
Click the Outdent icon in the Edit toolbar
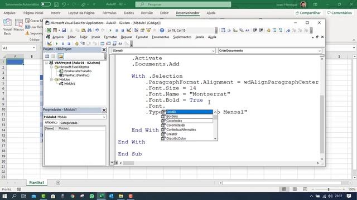[261, 30]
